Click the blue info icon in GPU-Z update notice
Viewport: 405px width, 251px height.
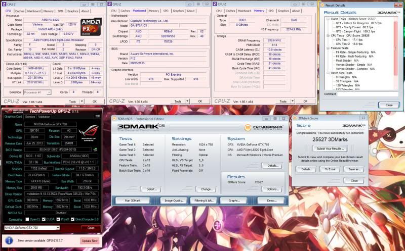(9, 241)
